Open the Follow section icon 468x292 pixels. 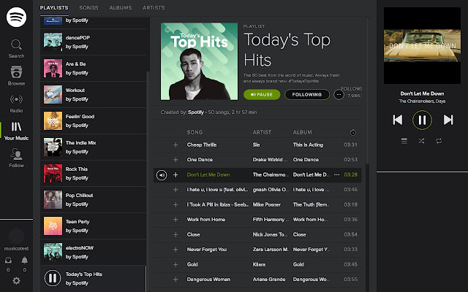(16, 154)
